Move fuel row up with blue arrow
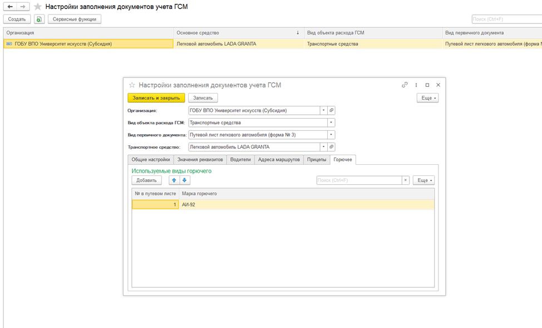The image size is (542, 328). click(x=174, y=180)
